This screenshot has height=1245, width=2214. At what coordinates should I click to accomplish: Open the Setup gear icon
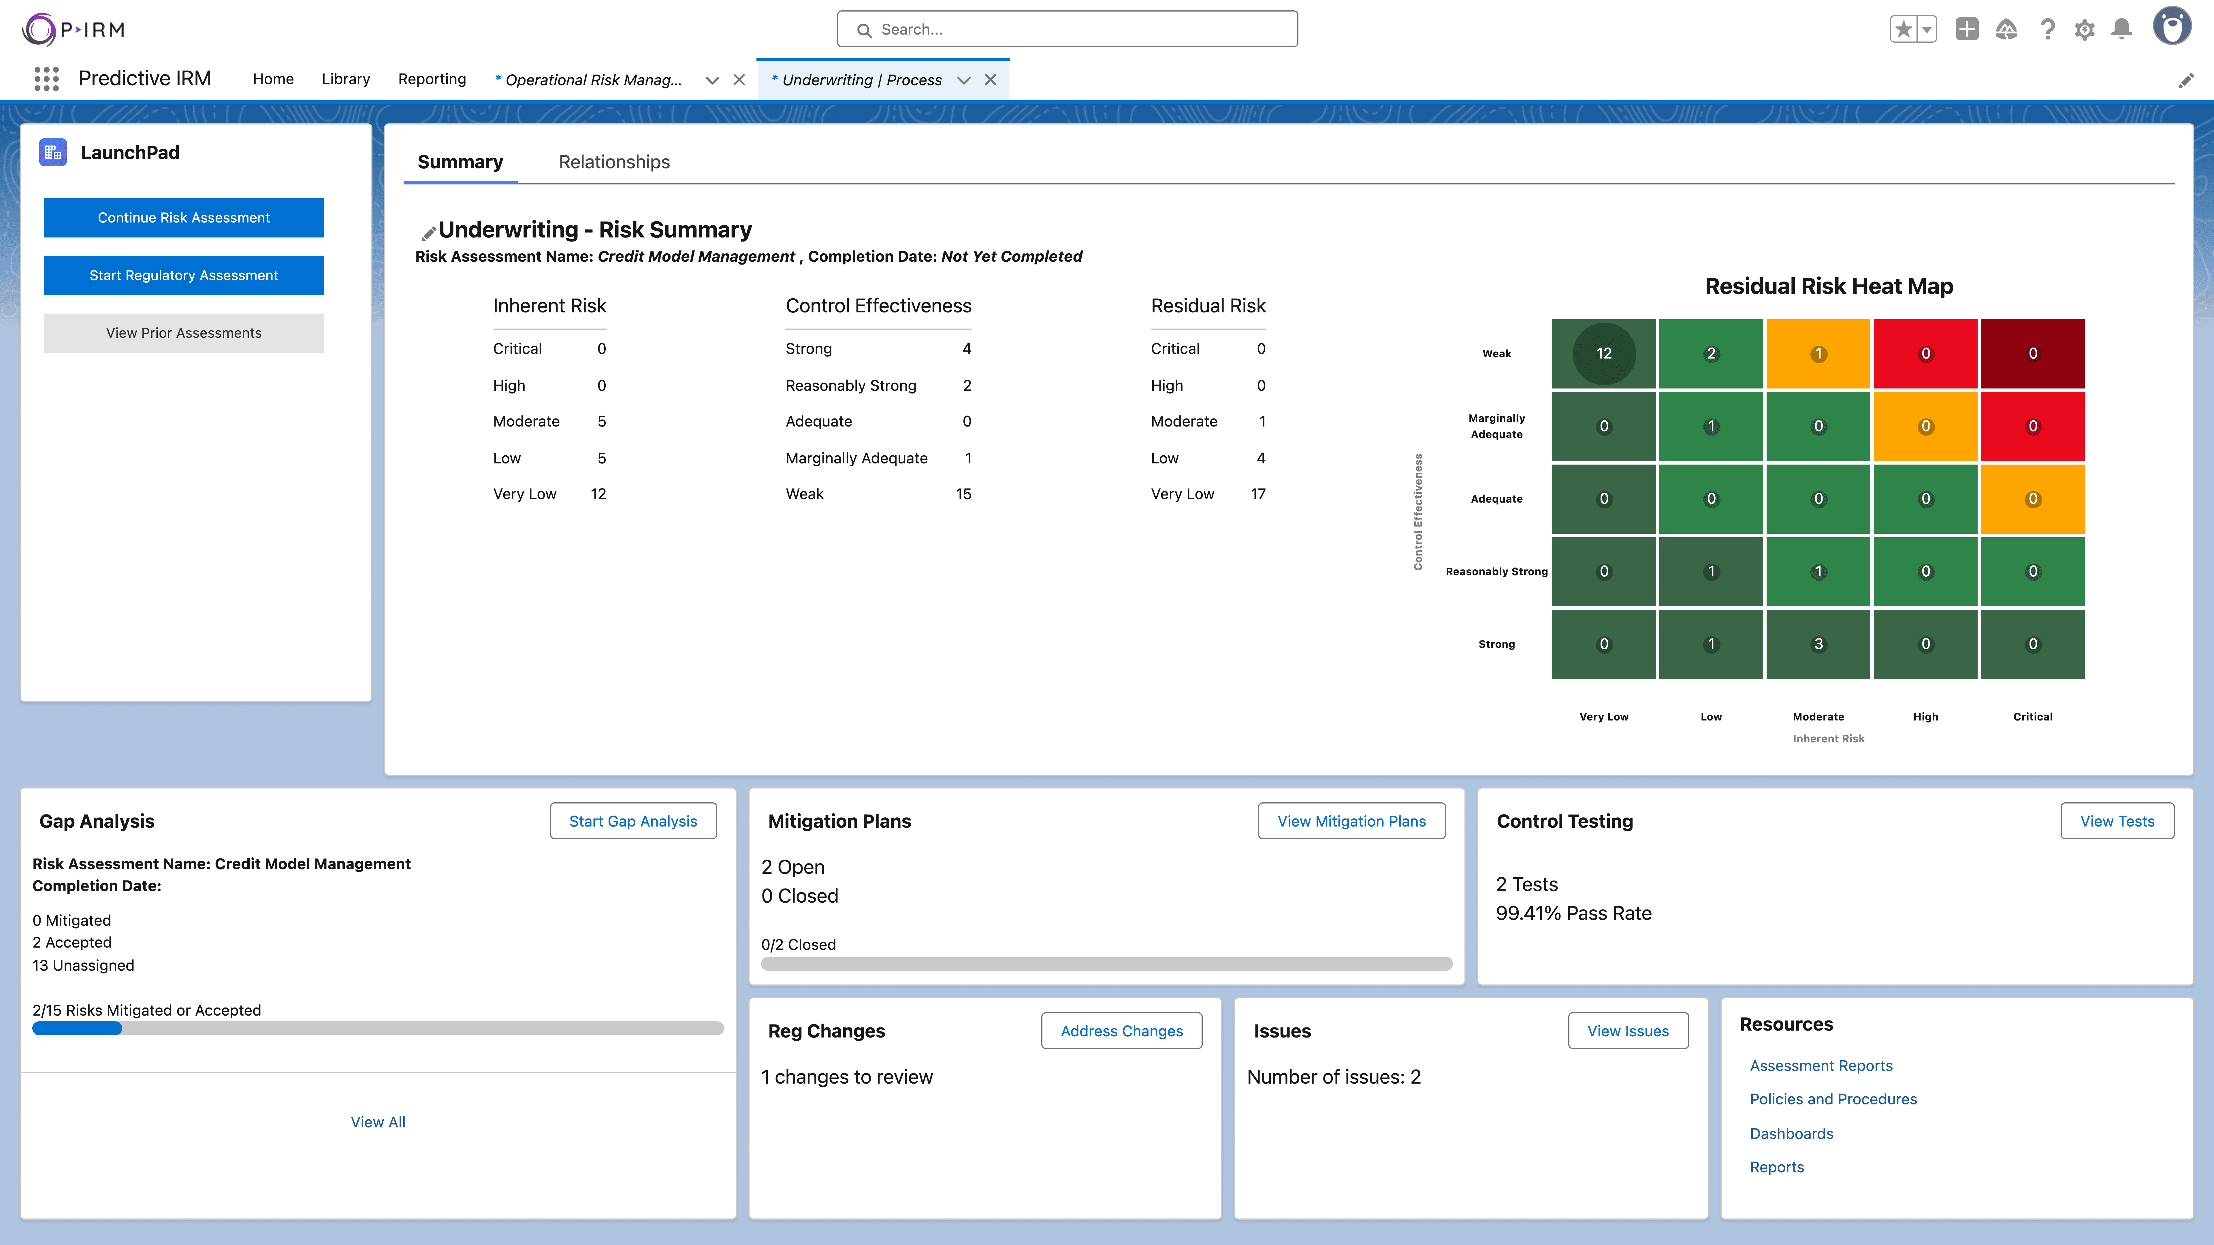click(x=2084, y=29)
